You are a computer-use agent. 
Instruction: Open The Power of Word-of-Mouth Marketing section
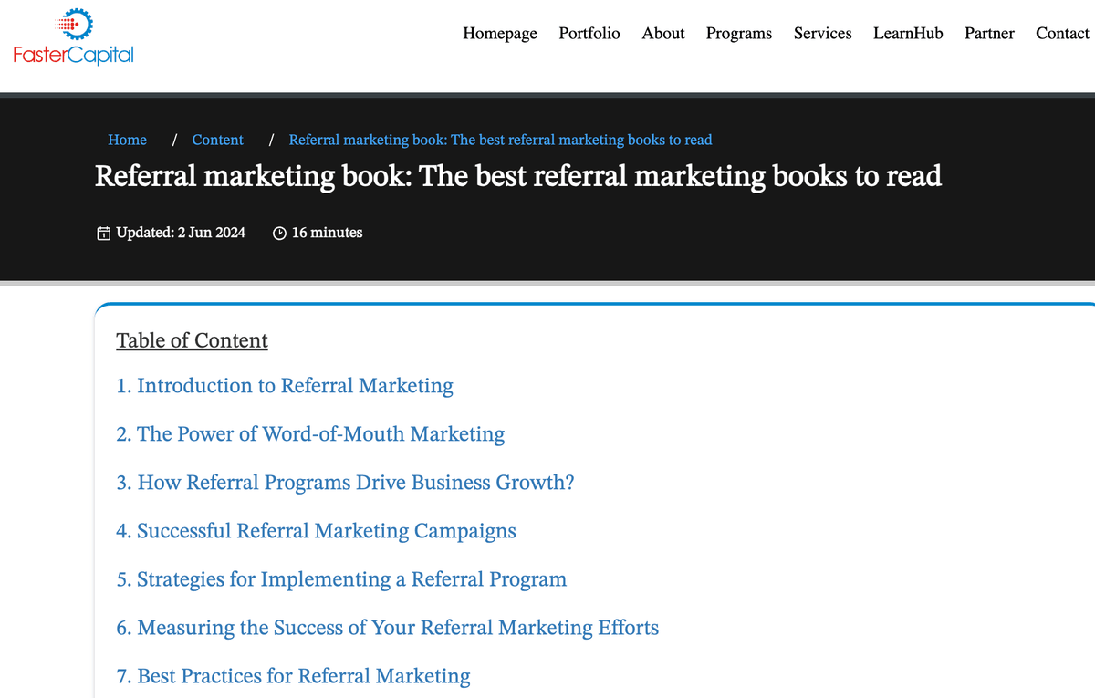(310, 434)
